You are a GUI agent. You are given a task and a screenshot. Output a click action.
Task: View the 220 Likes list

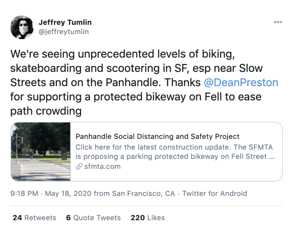click(x=148, y=218)
